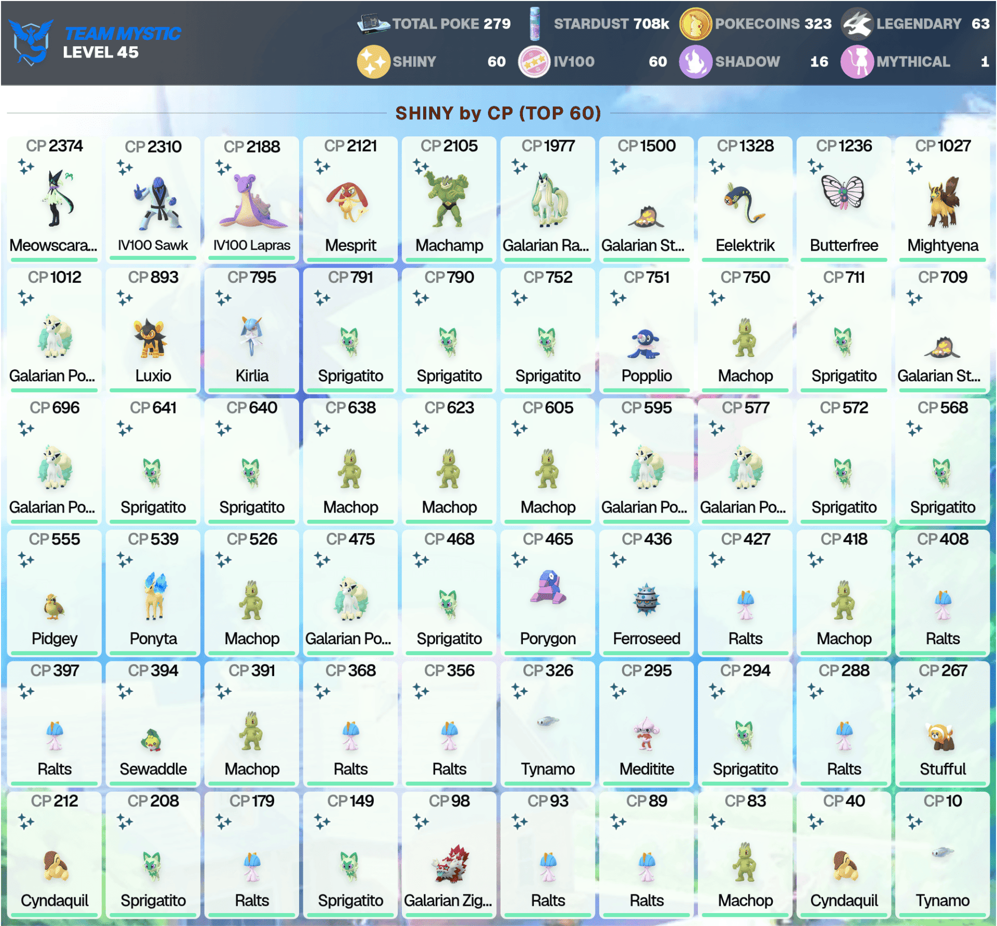This screenshot has height=926, width=997.
Task: Click the Mythical Mew icon
Action: pos(857,62)
